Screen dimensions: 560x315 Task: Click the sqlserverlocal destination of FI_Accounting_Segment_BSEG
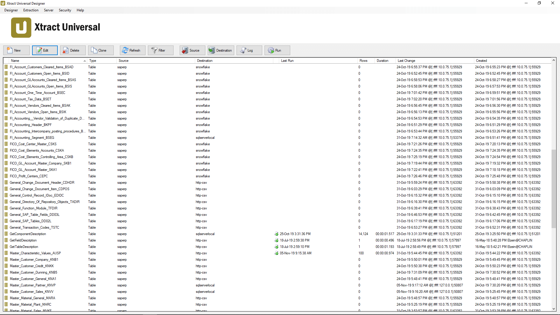(205, 138)
